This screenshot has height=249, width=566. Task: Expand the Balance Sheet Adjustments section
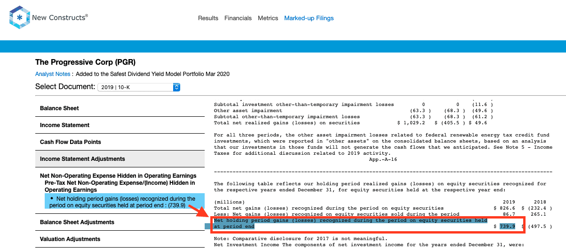coord(120,222)
